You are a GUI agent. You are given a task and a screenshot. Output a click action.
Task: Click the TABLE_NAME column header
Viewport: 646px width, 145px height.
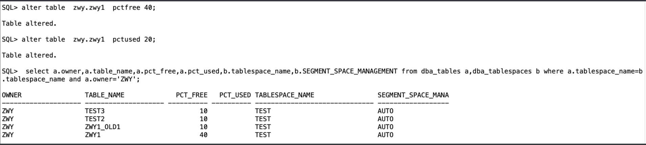(105, 95)
